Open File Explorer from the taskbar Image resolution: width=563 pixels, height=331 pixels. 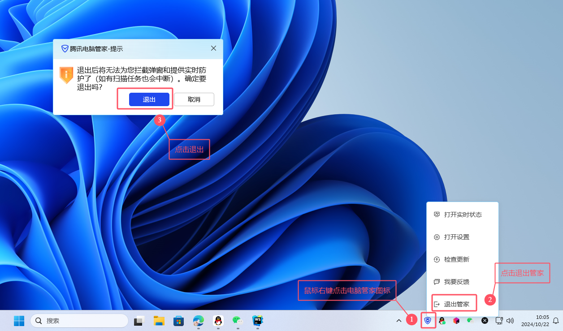point(159,321)
